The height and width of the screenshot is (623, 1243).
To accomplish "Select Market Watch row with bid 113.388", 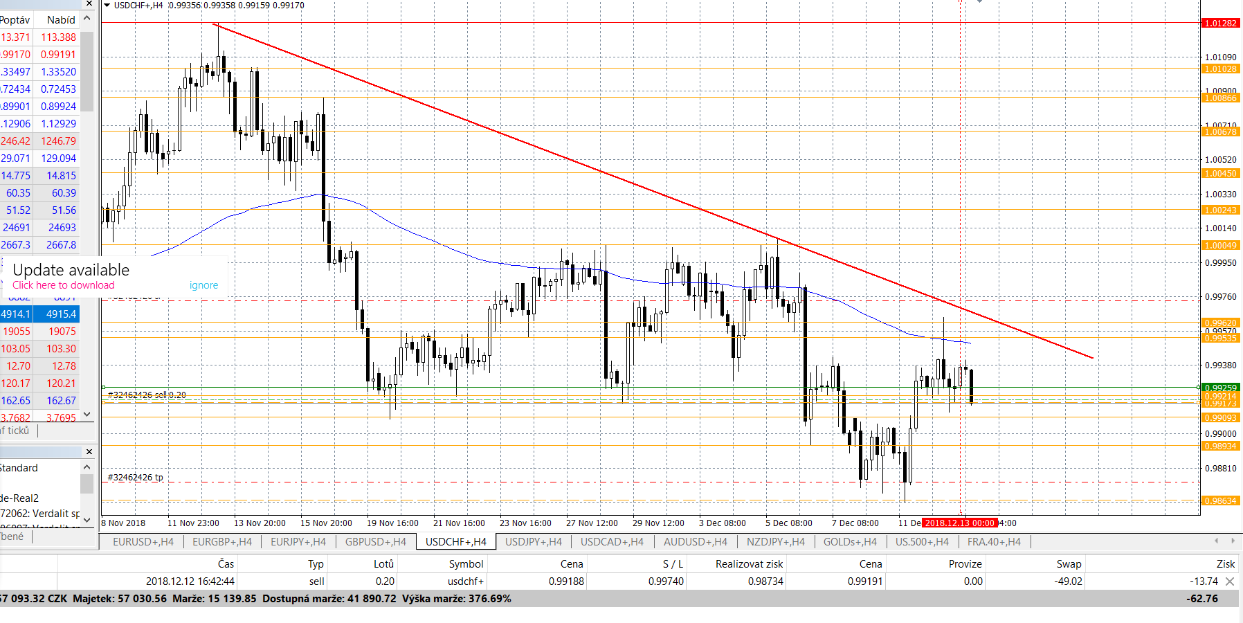I will coord(39,37).
